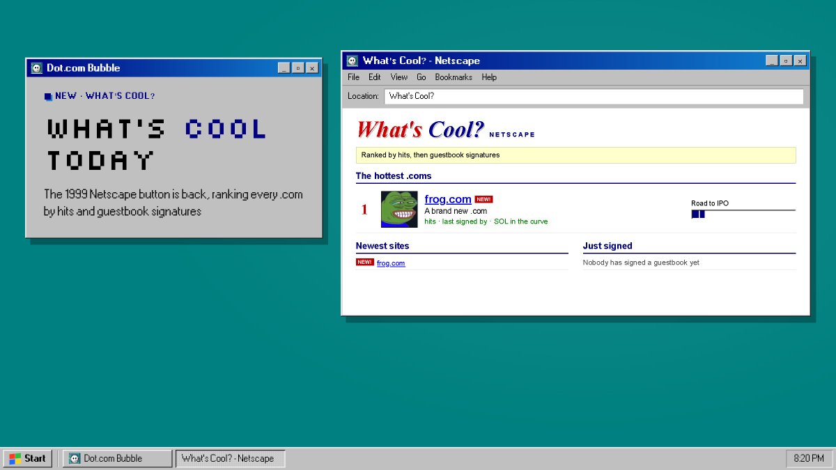836x470 pixels.
Task: Maximize the What's Cool? Netscape window
Action: point(786,61)
